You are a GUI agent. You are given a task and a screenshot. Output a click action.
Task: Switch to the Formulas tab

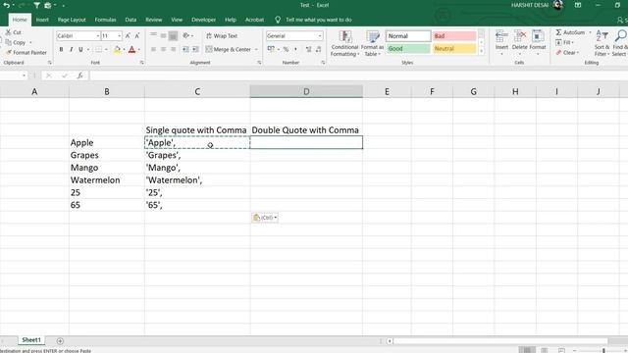[105, 20]
